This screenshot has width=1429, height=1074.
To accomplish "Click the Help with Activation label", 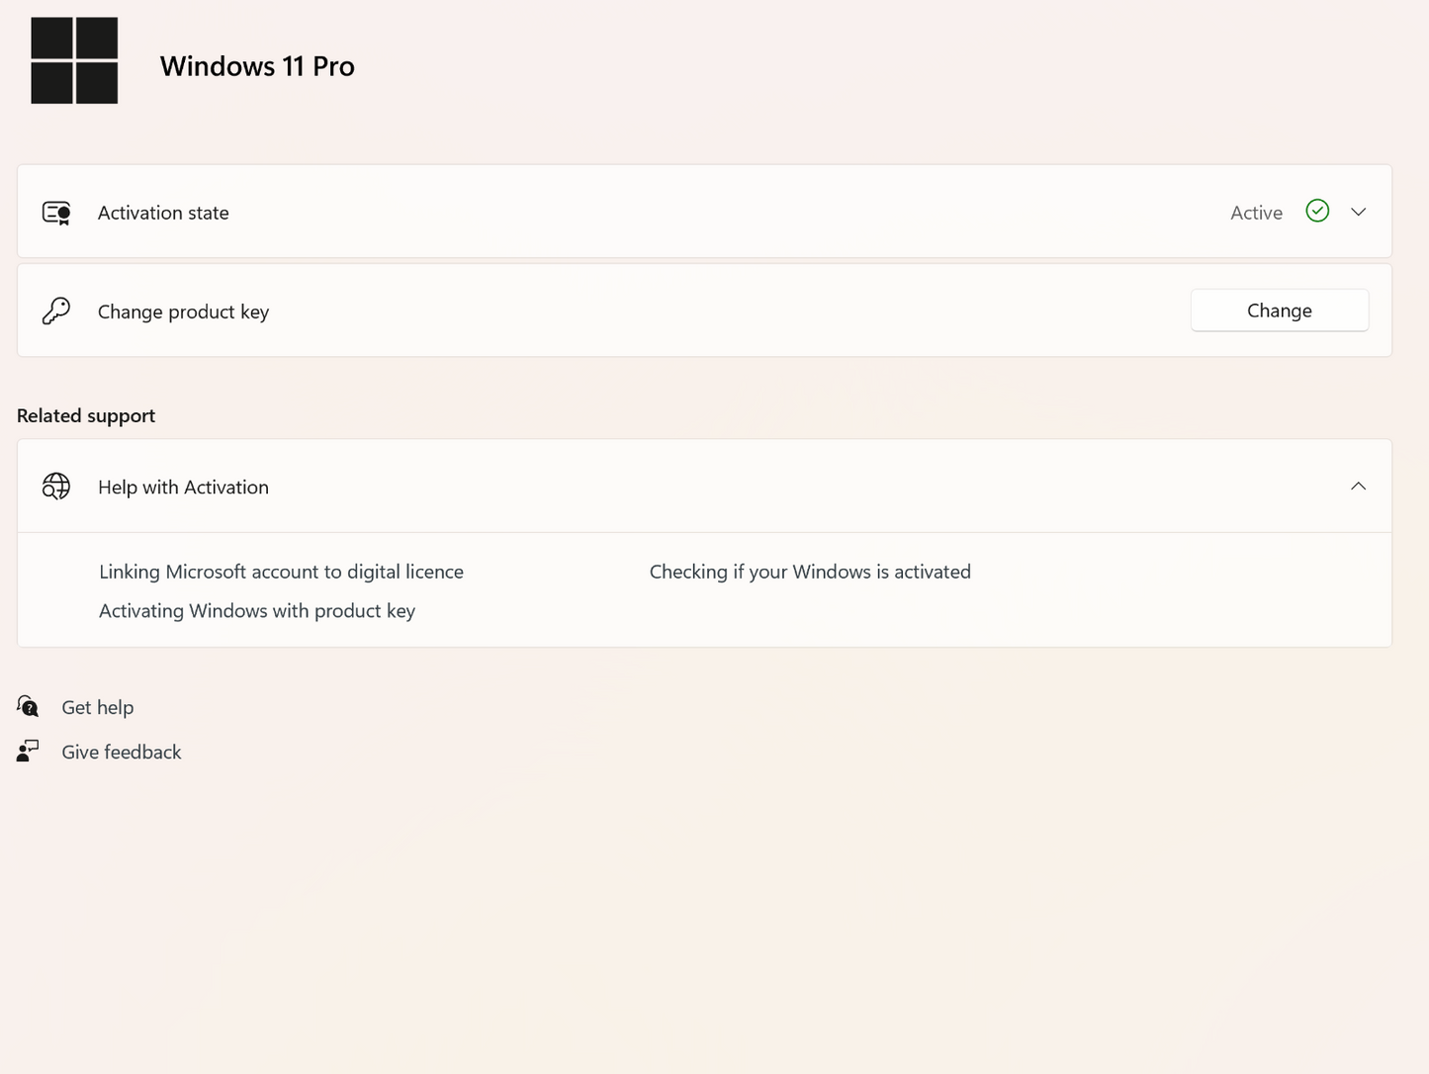I will (x=183, y=487).
